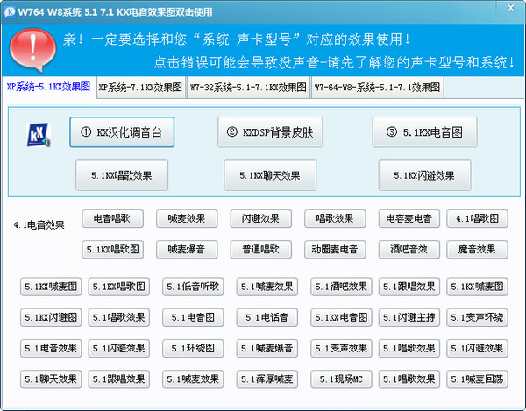Image resolution: width=526 pixels, height=411 pixels.
Task: Activate the 5.1电话音 effect
Action: click(x=267, y=317)
